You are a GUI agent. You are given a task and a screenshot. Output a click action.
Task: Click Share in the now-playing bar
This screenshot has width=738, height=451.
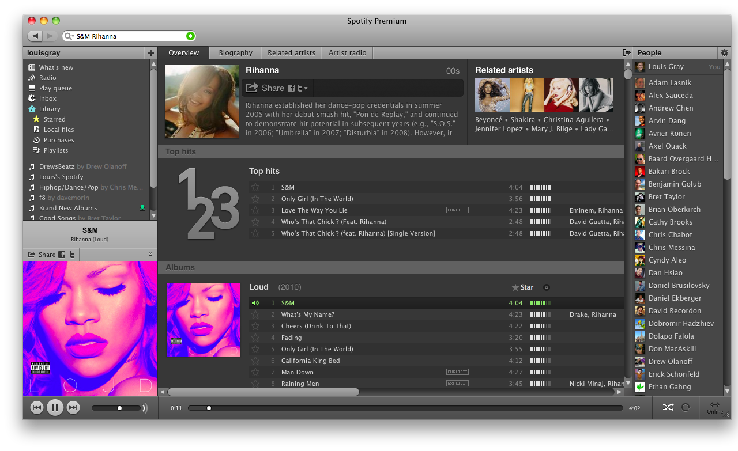[42, 255]
